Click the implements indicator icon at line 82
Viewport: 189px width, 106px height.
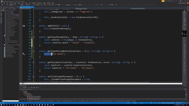24,26
